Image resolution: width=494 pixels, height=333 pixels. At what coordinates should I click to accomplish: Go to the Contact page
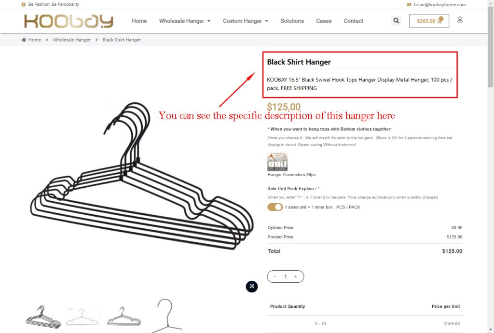353,21
